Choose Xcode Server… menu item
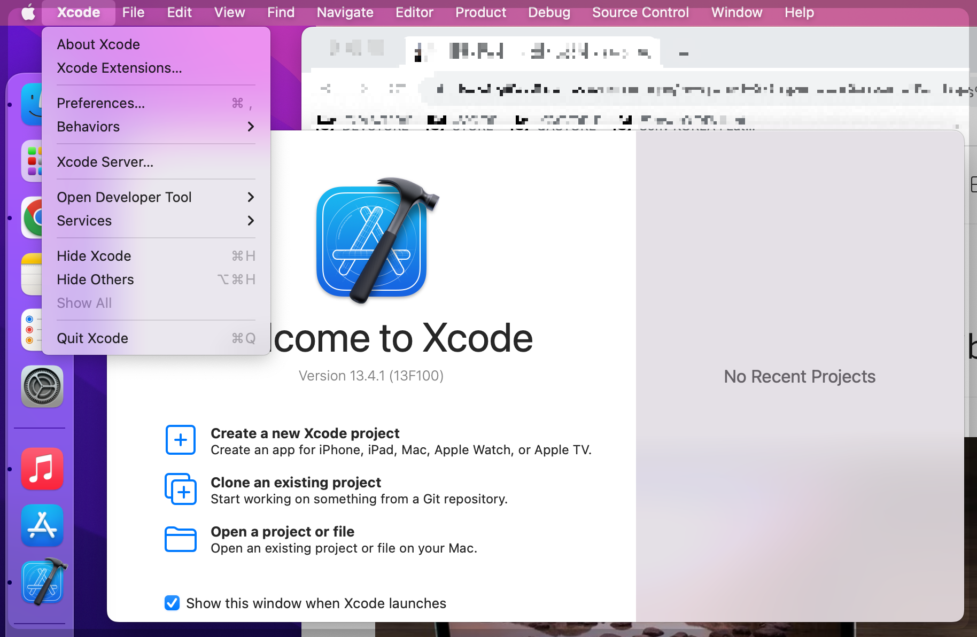977x637 pixels. pos(156,162)
